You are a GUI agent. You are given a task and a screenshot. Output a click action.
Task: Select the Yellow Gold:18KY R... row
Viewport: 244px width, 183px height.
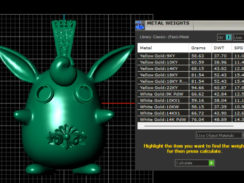tap(191, 81)
